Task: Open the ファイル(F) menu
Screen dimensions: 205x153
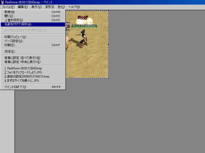Action: coord(8,7)
